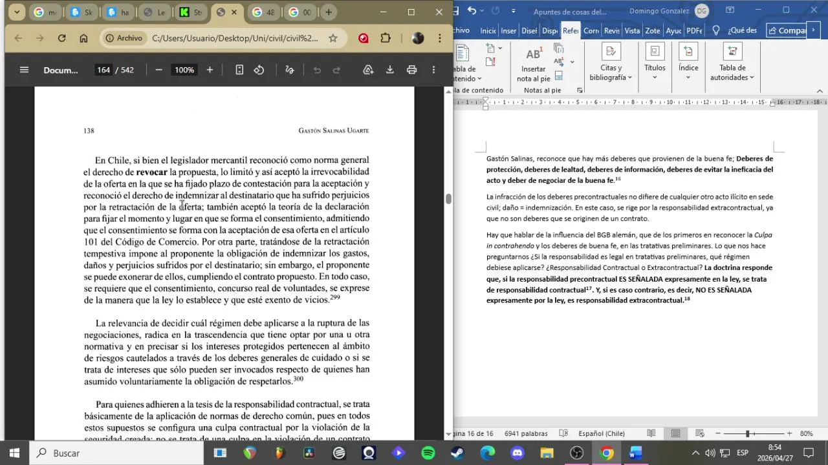The width and height of the screenshot is (828, 465).
Task: Bookmark this page with star icon
Action: (332, 38)
